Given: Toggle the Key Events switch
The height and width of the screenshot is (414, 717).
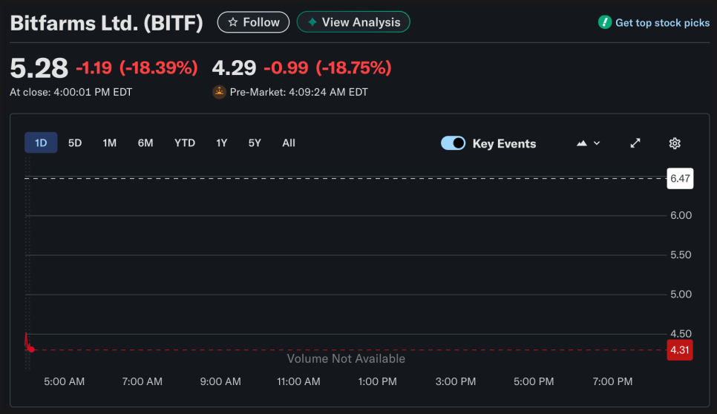Looking at the screenshot, I should (453, 143).
